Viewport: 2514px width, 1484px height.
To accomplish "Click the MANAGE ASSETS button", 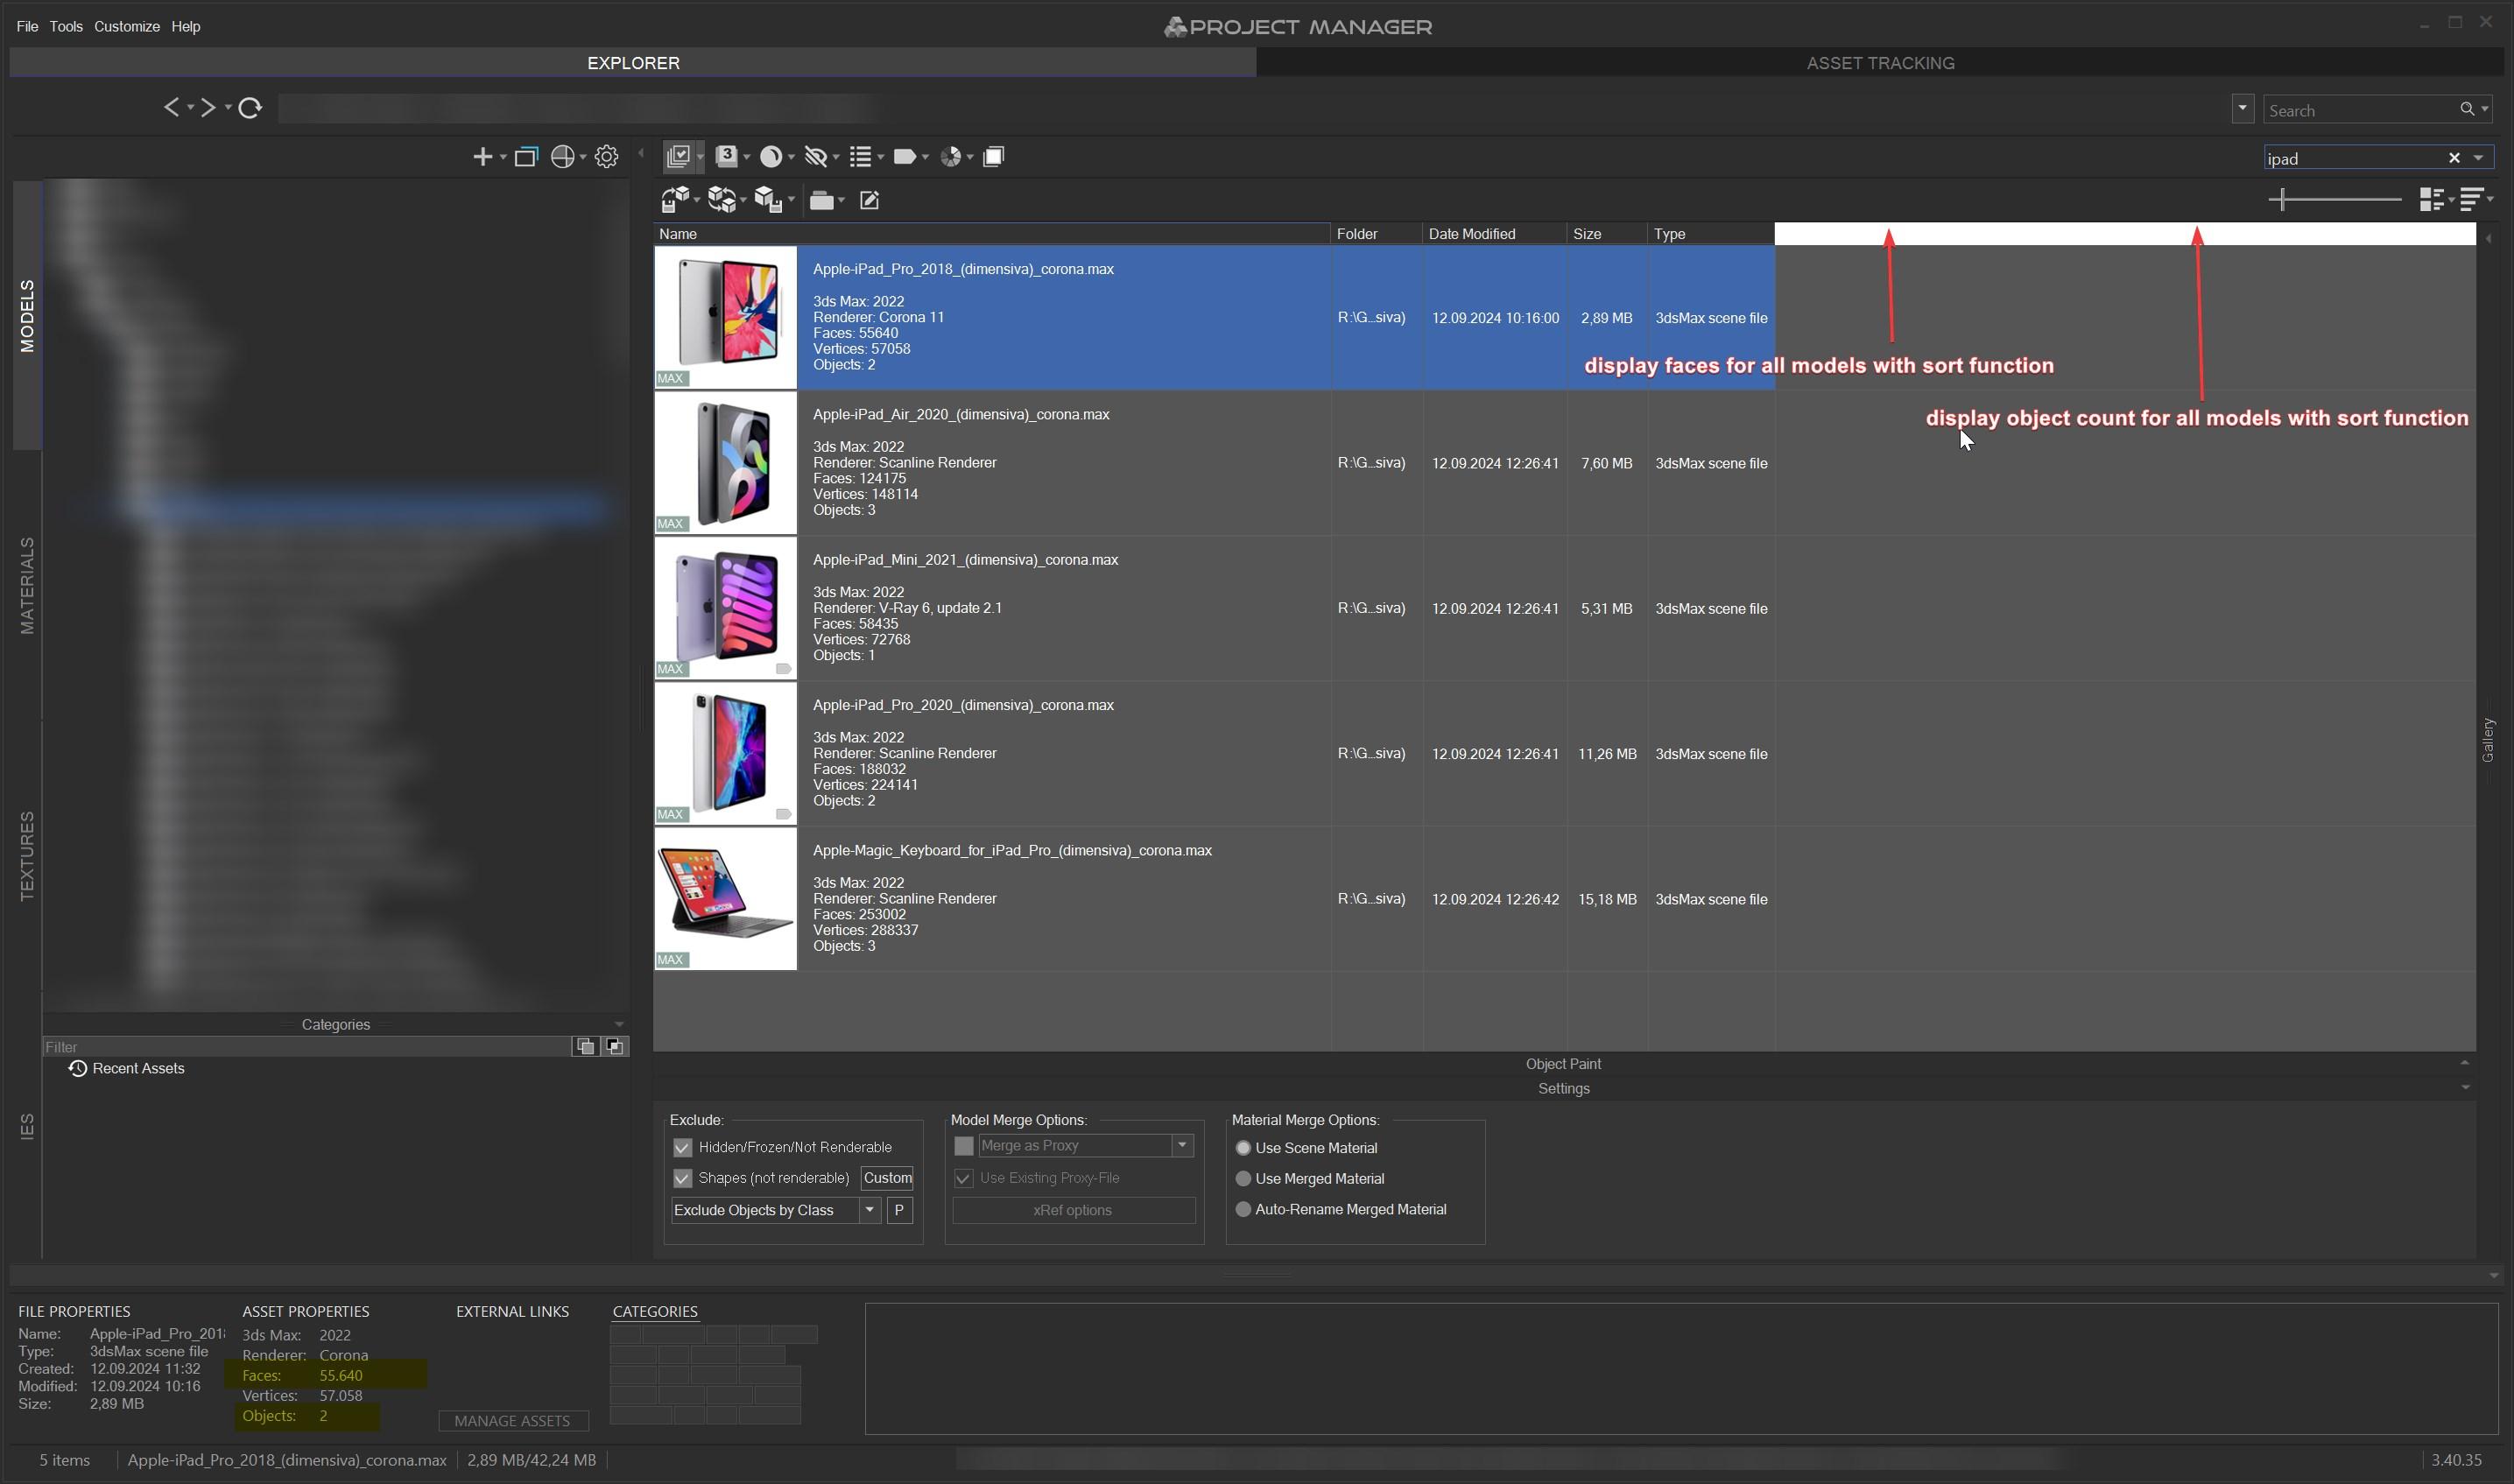I will click(513, 1420).
